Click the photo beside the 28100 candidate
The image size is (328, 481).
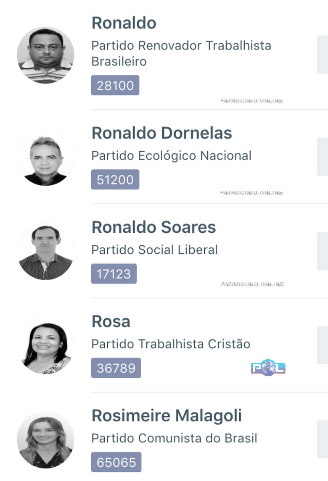pyautogui.click(x=45, y=55)
